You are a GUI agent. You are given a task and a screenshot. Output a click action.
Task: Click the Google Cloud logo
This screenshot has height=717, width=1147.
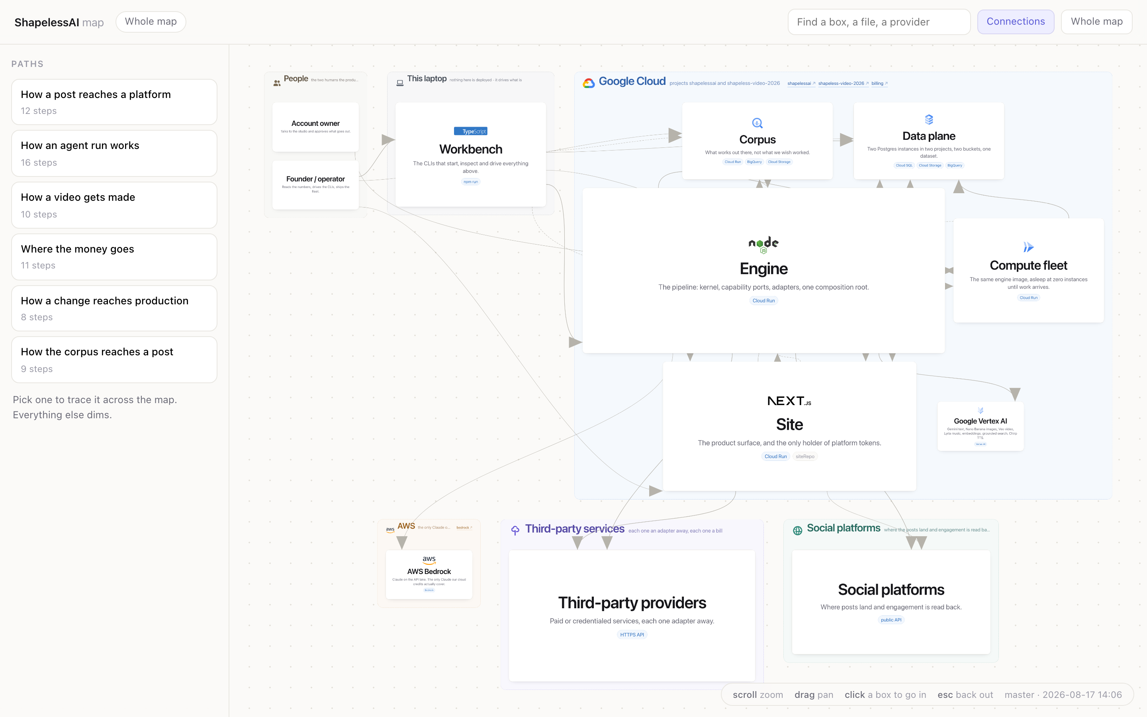click(589, 83)
